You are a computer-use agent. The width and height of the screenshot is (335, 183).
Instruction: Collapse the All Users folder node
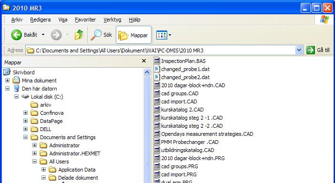click(x=34, y=162)
